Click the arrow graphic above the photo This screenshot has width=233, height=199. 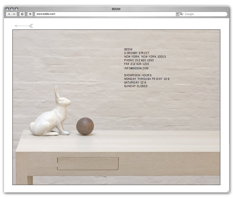24,26
